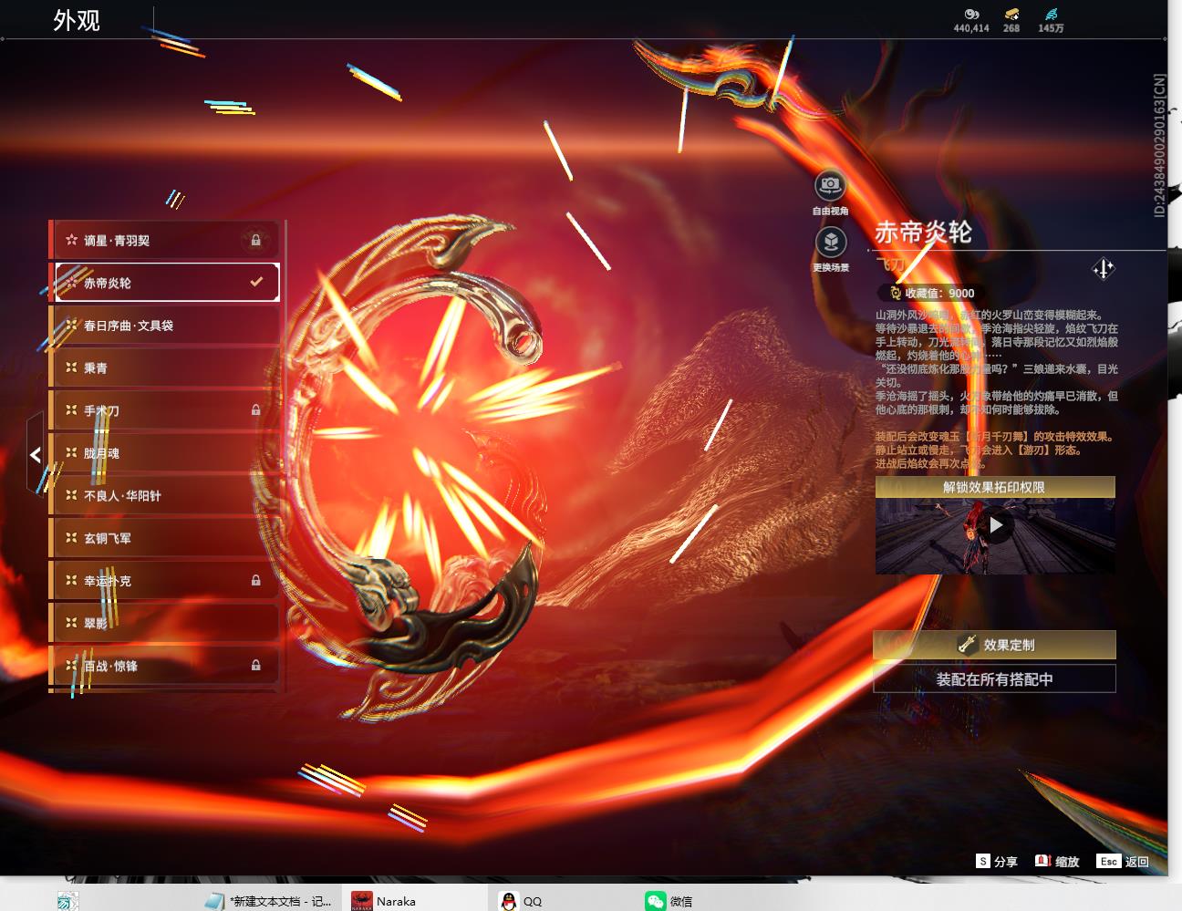
Task: Collapse the side panel with left arrow
Action: pos(35,453)
